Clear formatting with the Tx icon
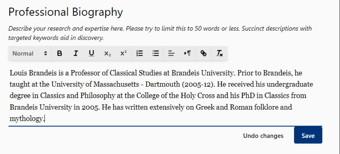The height and width of the screenshot is (154, 340). (x=219, y=53)
